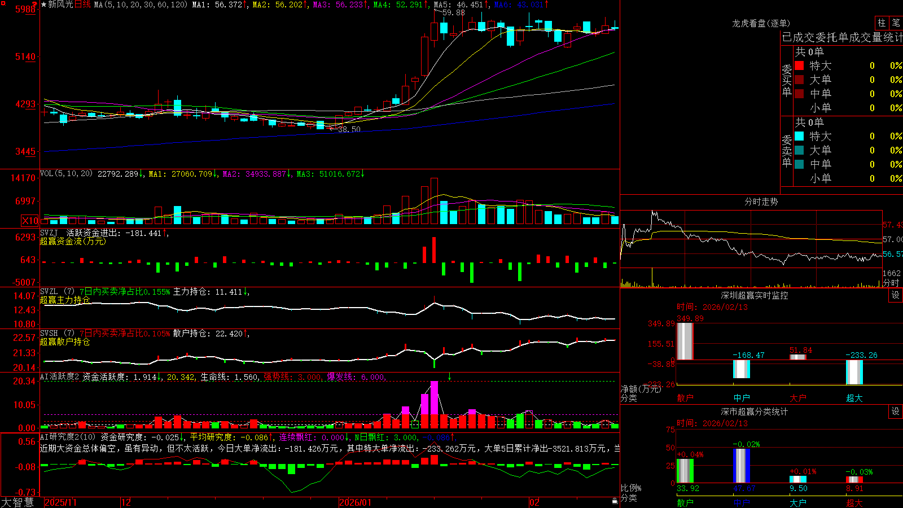Click the 33.92 散户 bar in 分类统计
The image size is (903, 508).
(685, 471)
